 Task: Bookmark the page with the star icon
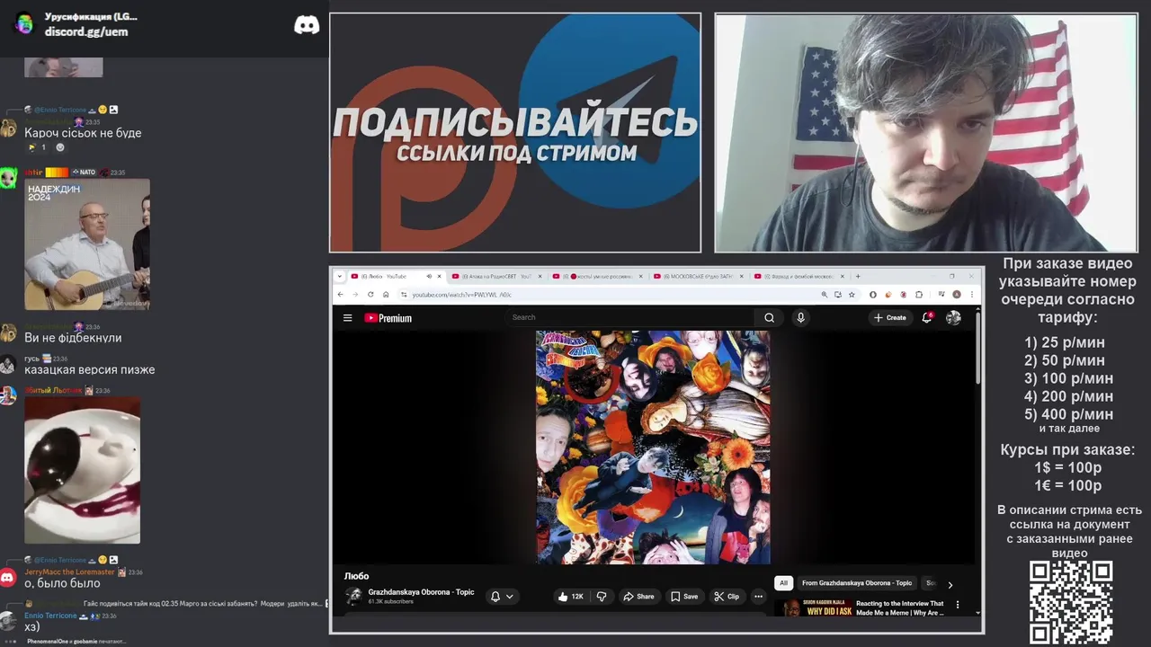point(852,295)
